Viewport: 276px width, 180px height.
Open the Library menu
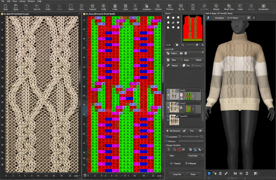click(x=22, y=1)
